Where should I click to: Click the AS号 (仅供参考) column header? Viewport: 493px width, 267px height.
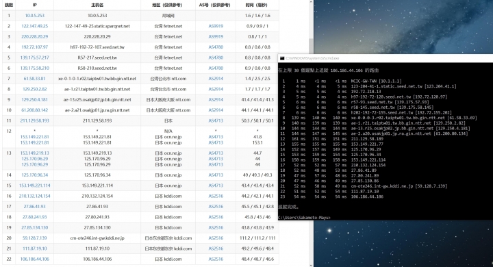tap(215, 5)
